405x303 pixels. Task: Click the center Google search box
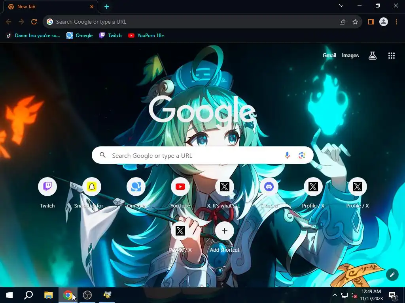pyautogui.click(x=202, y=155)
